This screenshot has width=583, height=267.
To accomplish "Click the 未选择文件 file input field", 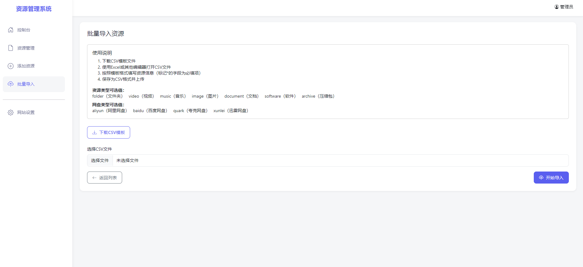I will [328, 160].
